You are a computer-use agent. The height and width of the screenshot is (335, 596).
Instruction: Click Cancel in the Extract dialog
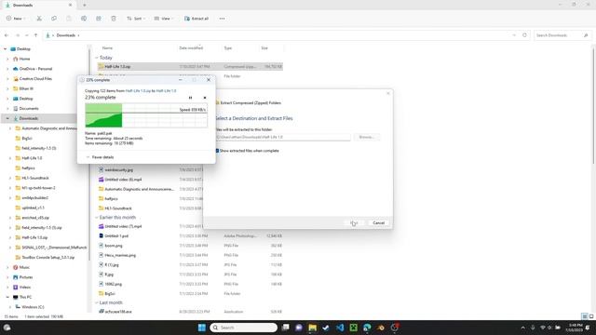[x=379, y=223]
